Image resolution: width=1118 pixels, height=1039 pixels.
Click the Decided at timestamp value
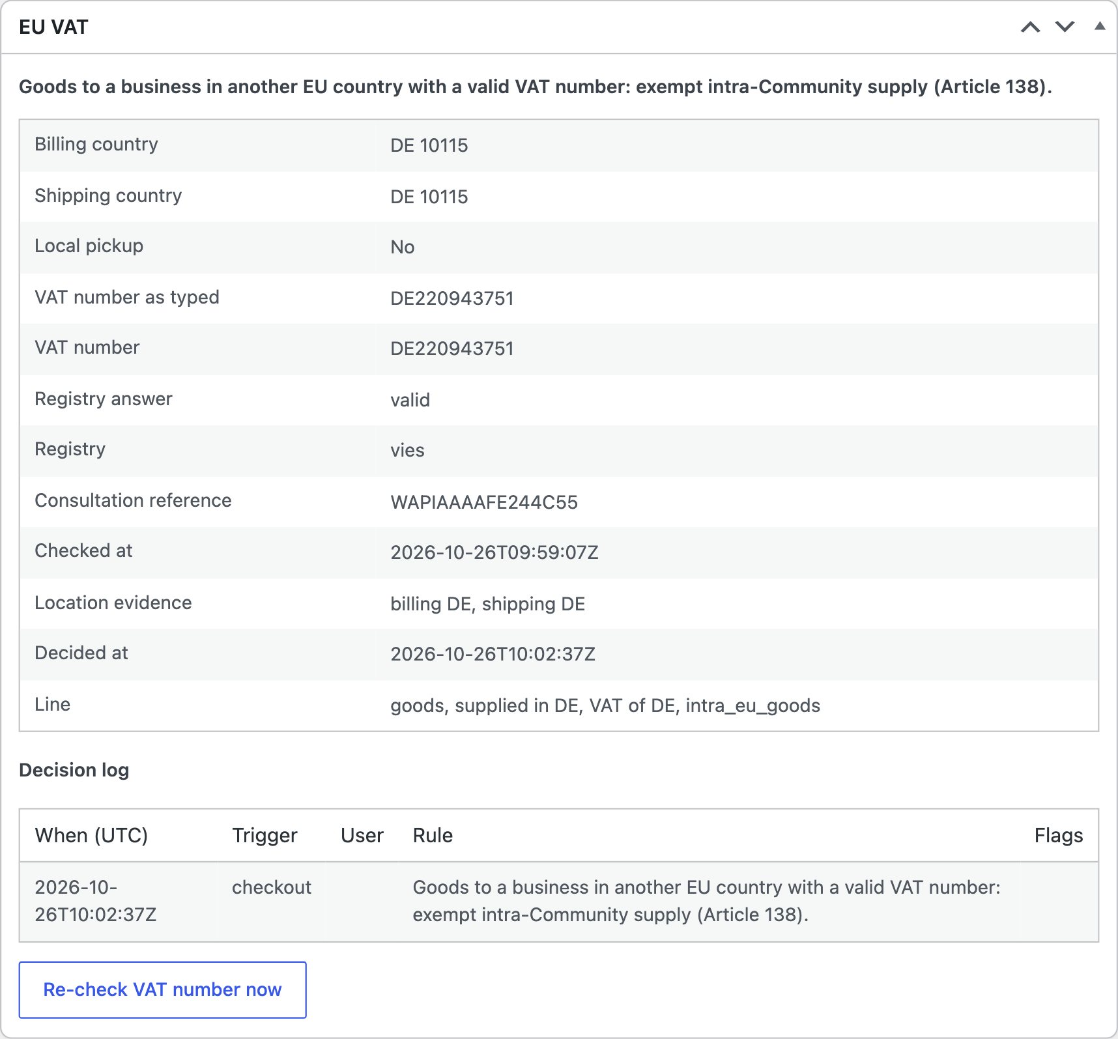pos(493,654)
